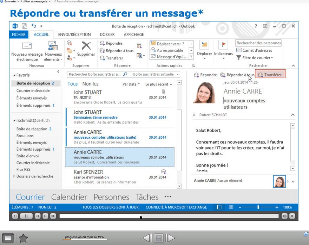Open Calendrier in the navigation bar

(x=69, y=197)
